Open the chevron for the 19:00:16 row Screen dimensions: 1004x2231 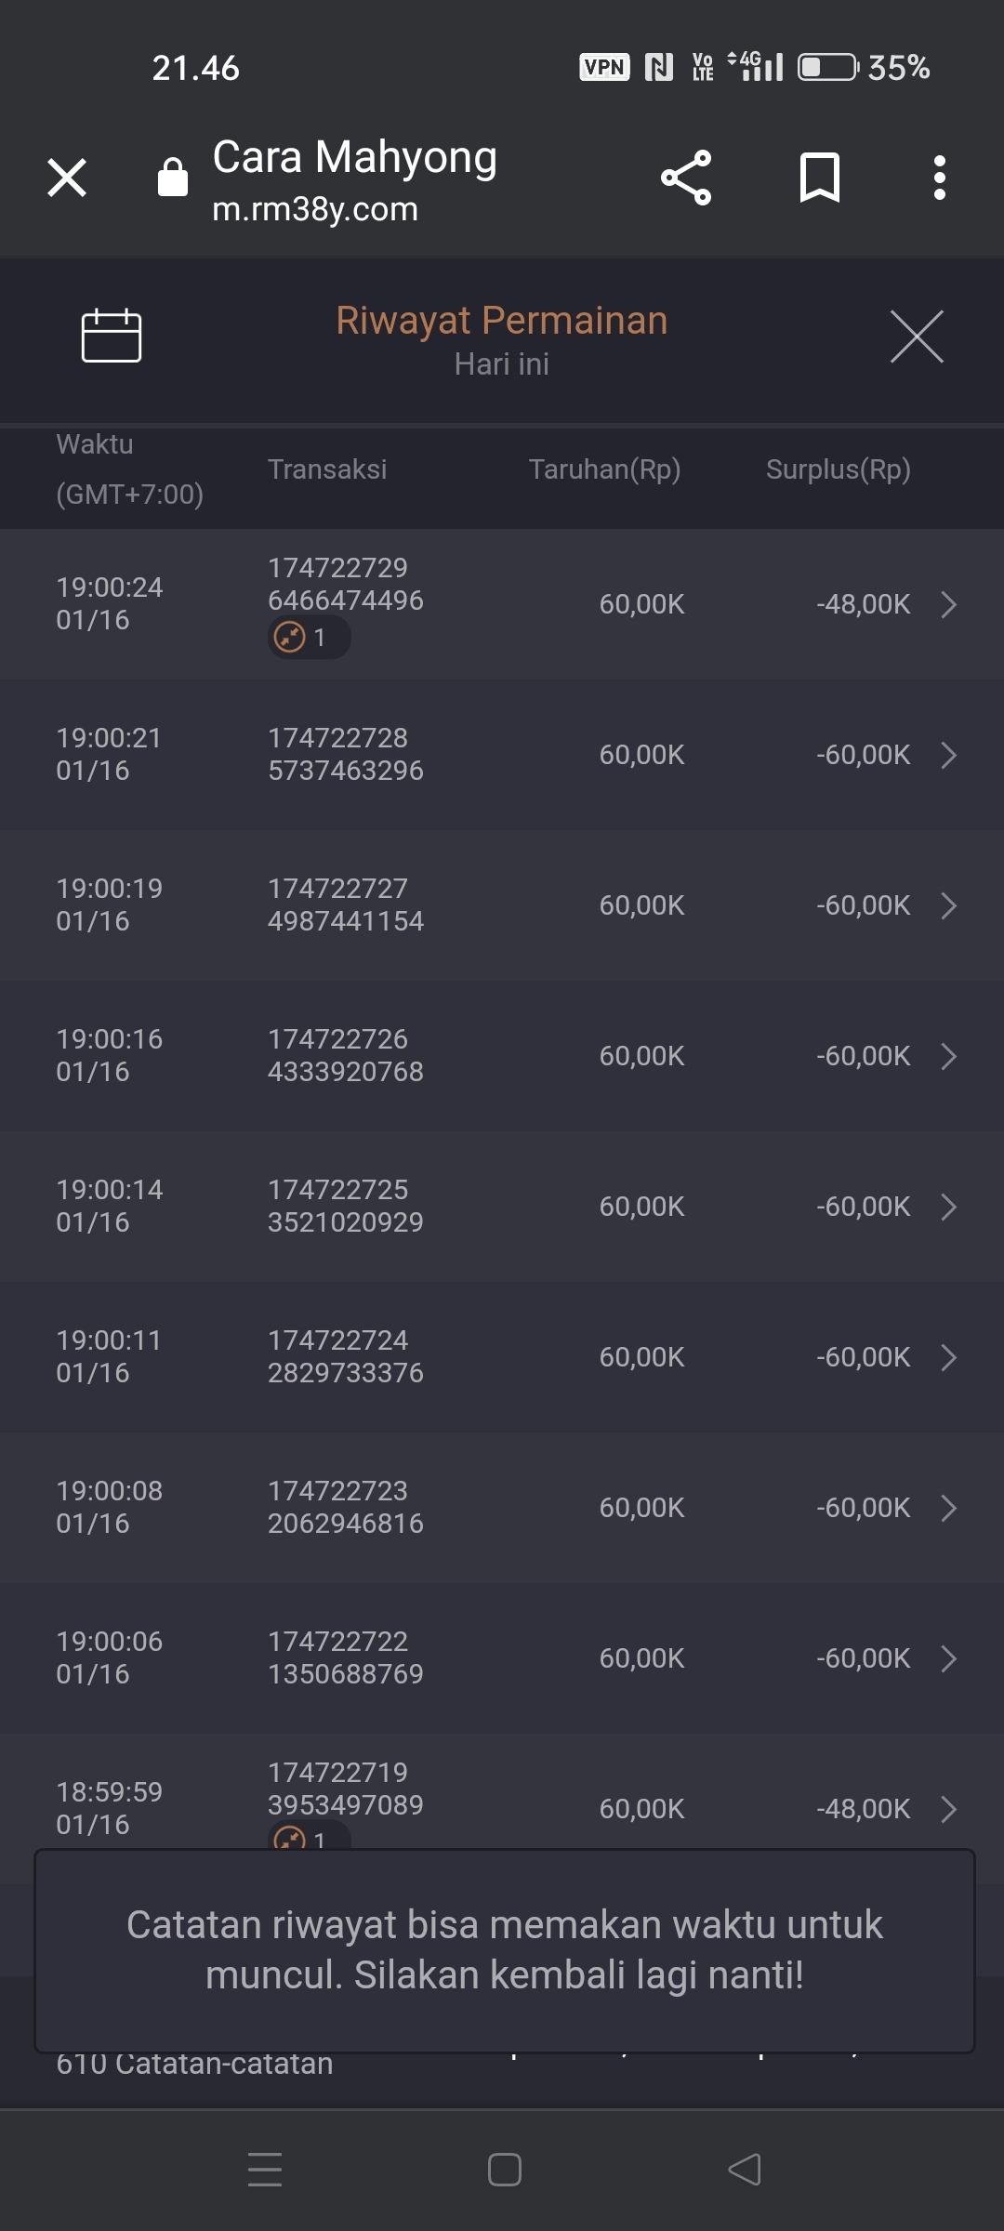(948, 1056)
